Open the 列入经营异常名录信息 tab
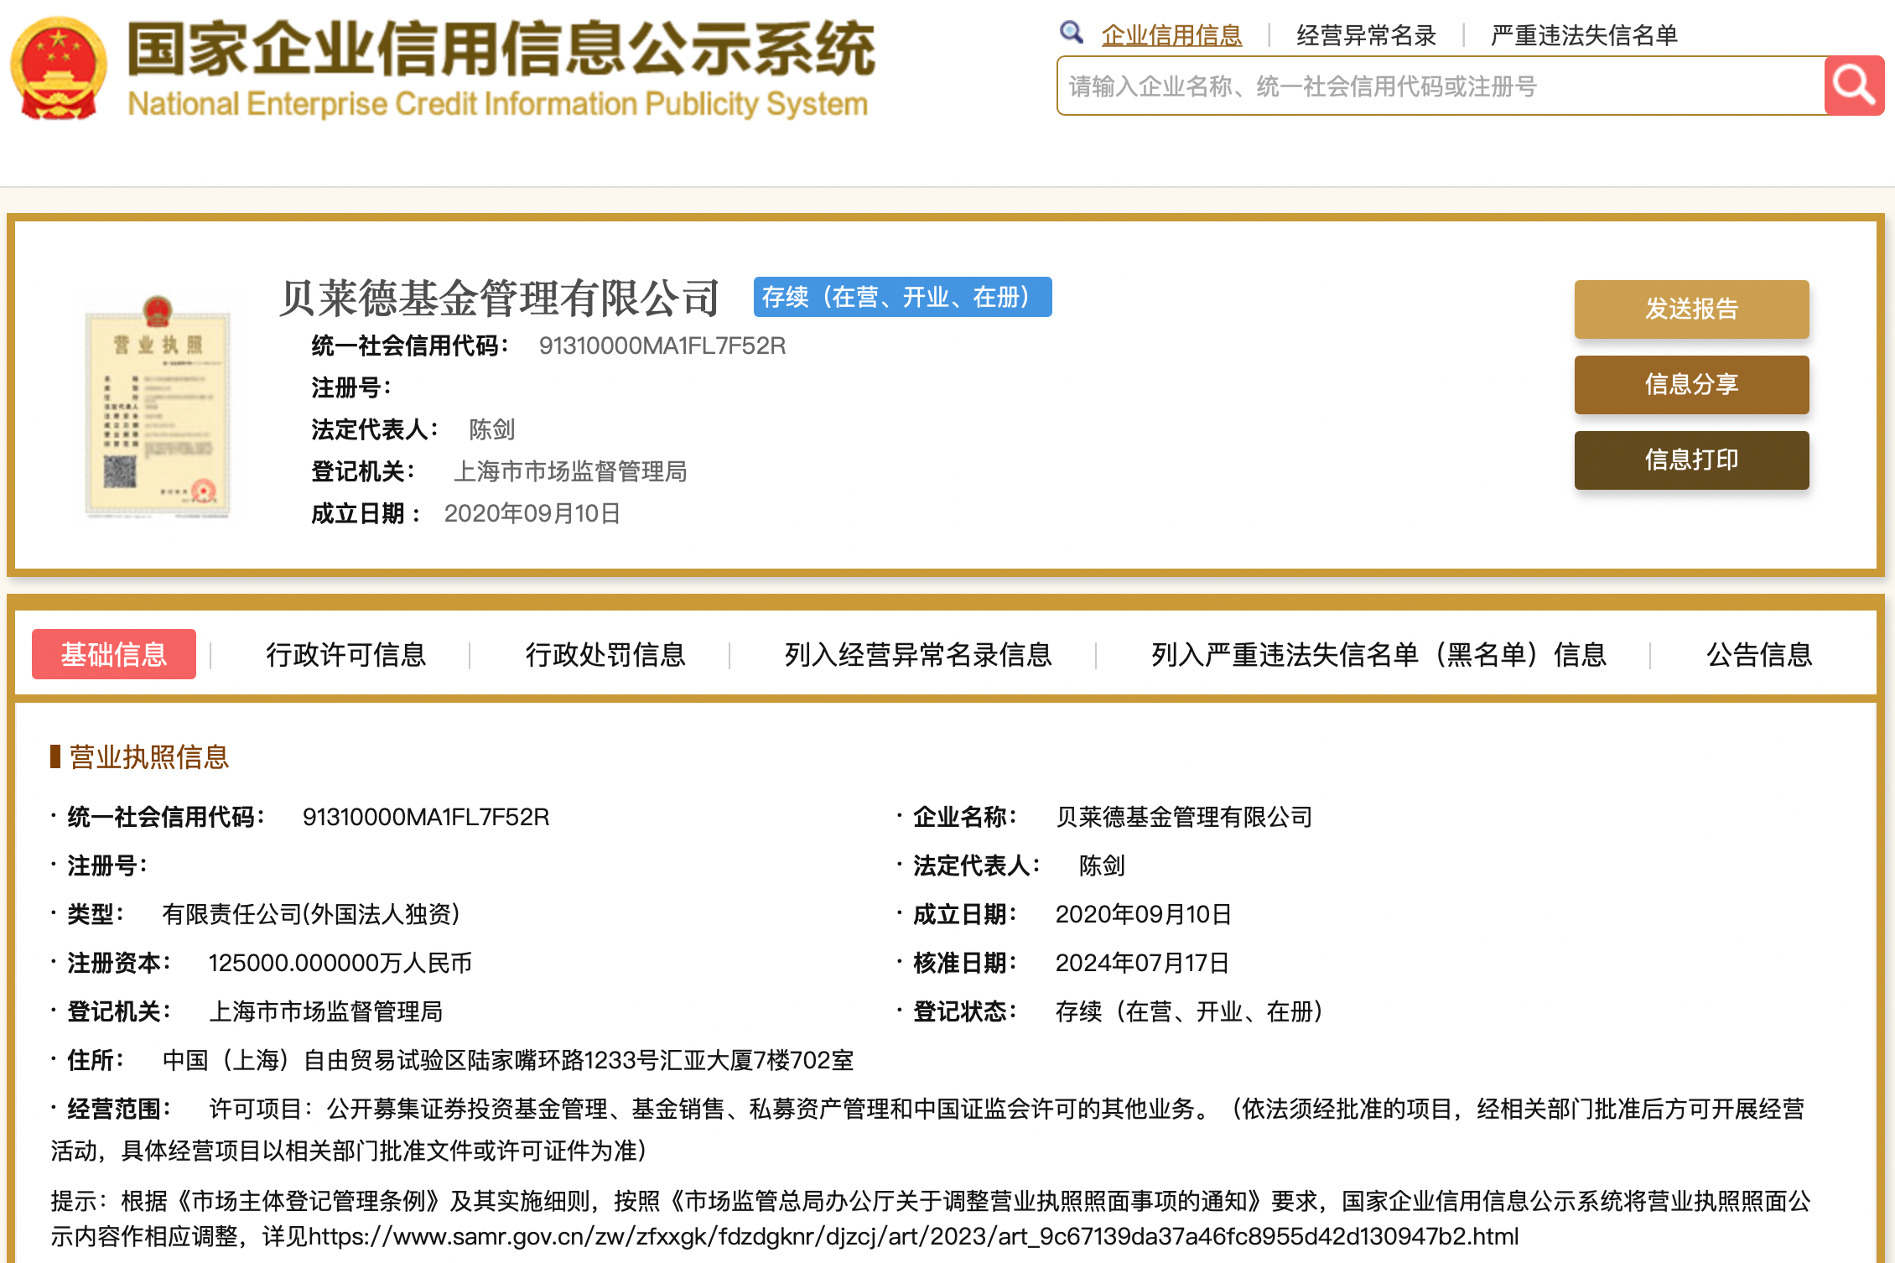The width and height of the screenshot is (1895, 1263). [916, 655]
